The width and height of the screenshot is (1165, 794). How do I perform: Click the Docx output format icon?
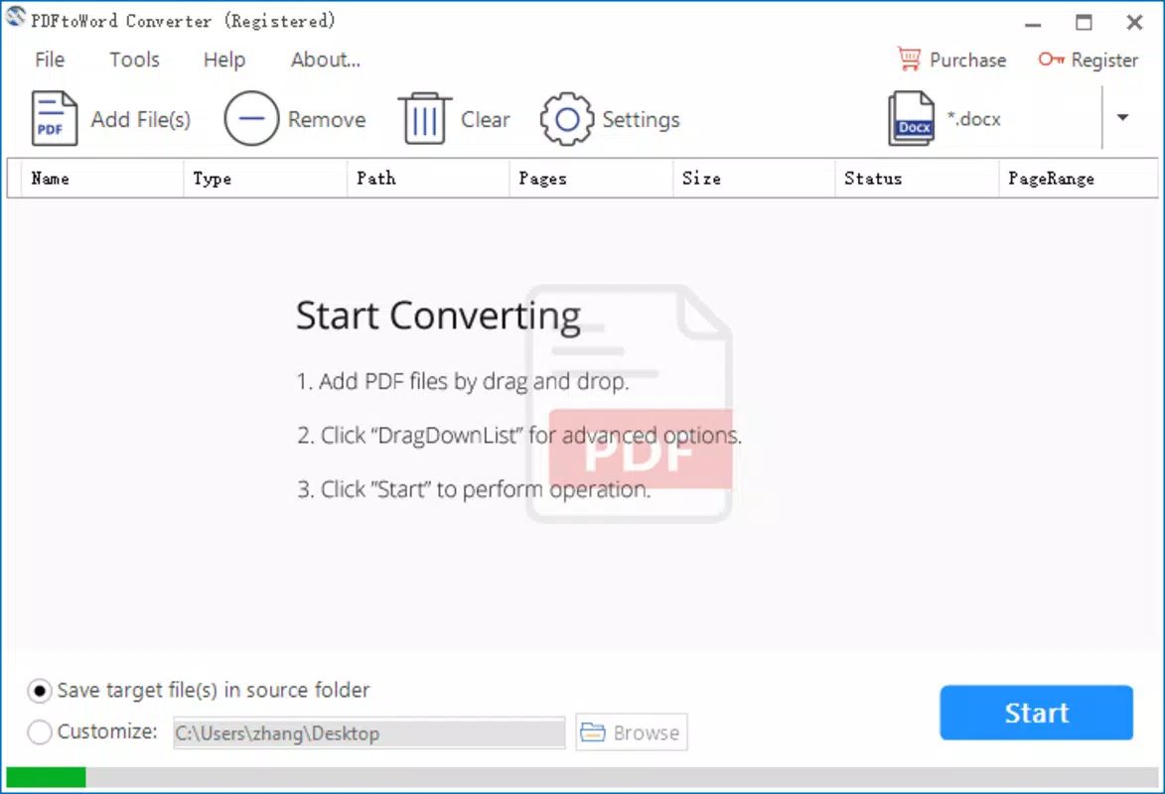coord(912,118)
